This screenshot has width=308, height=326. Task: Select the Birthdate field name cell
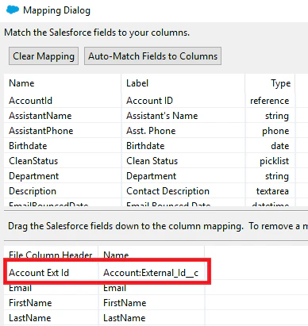(28, 146)
